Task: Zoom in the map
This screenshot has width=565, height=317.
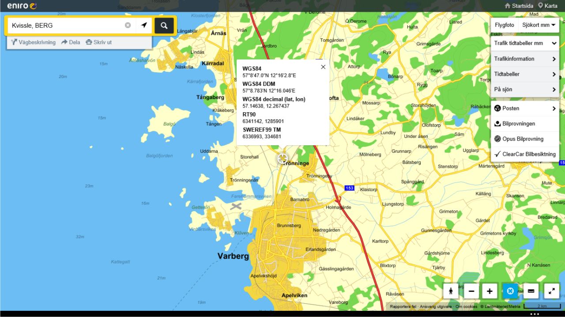Action: pos(490,291)
